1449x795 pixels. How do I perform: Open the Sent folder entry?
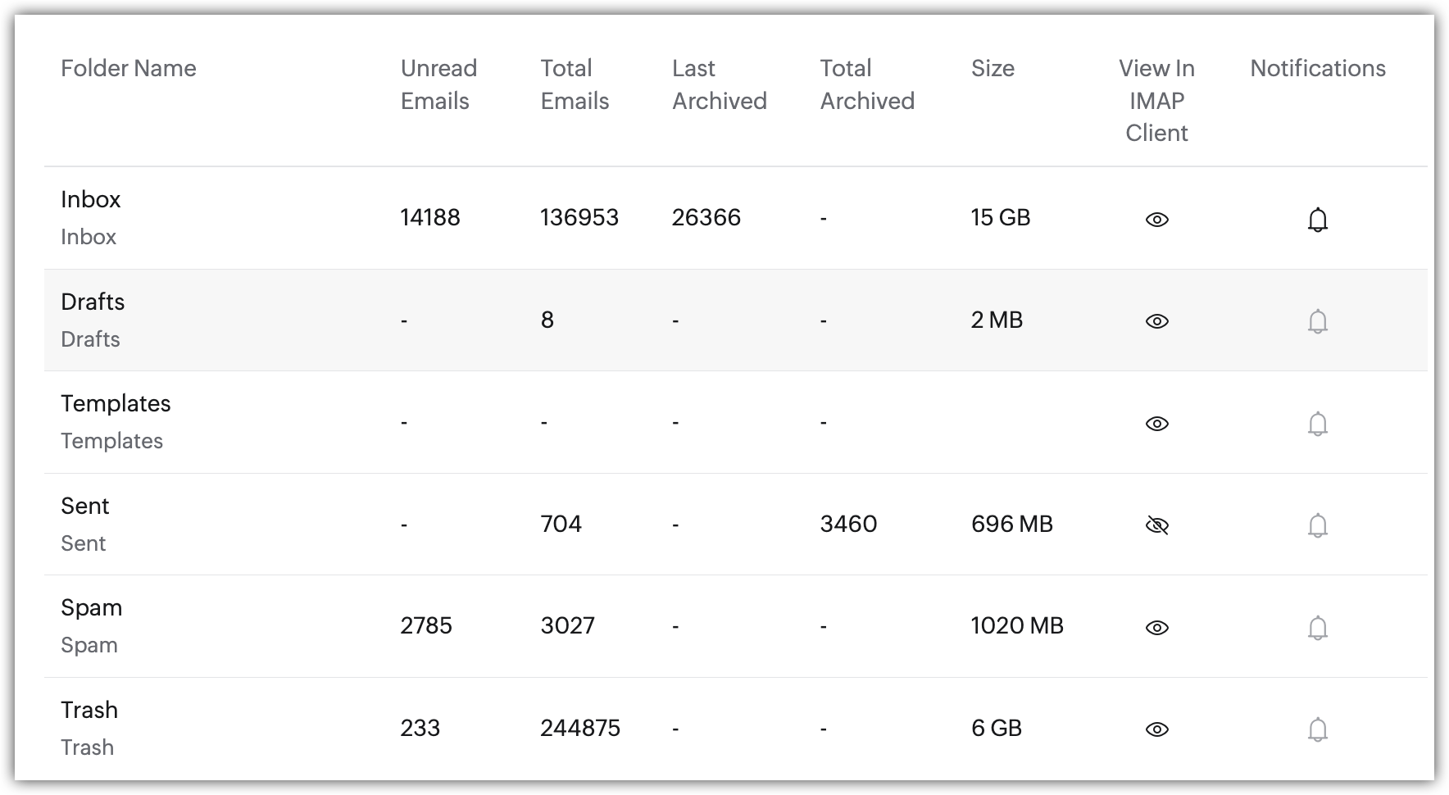click(x=84, y=506)
